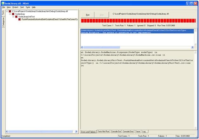
Task: Collapse the SodaLibrary namespace node
Action: (10, 14)
